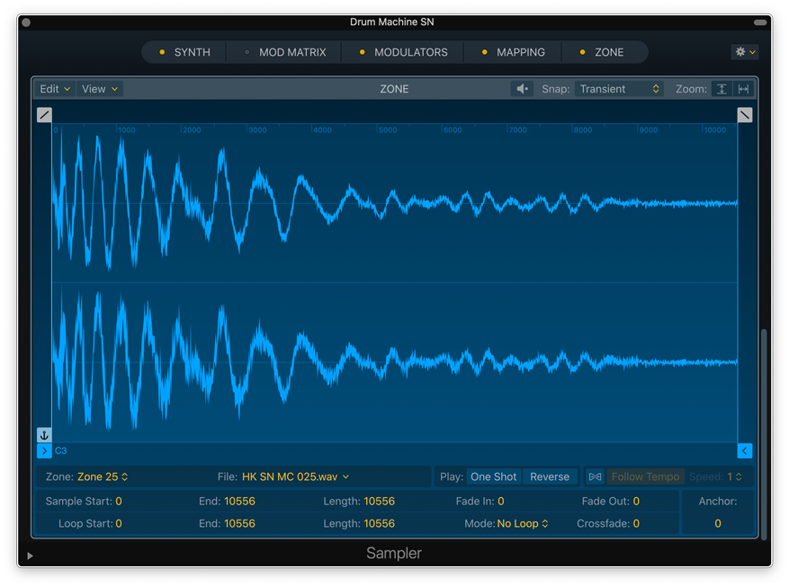Image resolution: width=789 pixels, height=587 pixels.
Task: Expand the disclosure arrow next to C3
Action: [x=43, y=450]
